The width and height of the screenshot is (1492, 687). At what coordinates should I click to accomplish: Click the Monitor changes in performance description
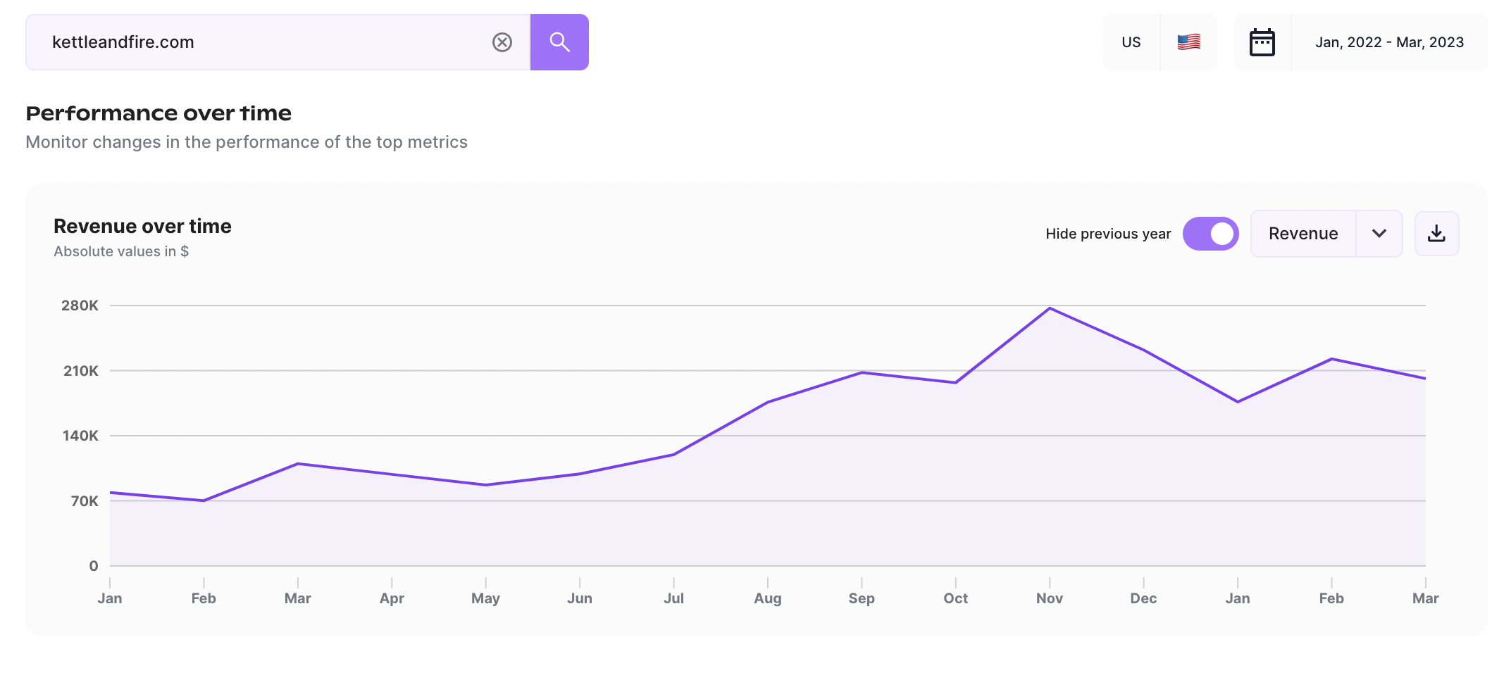247,142
